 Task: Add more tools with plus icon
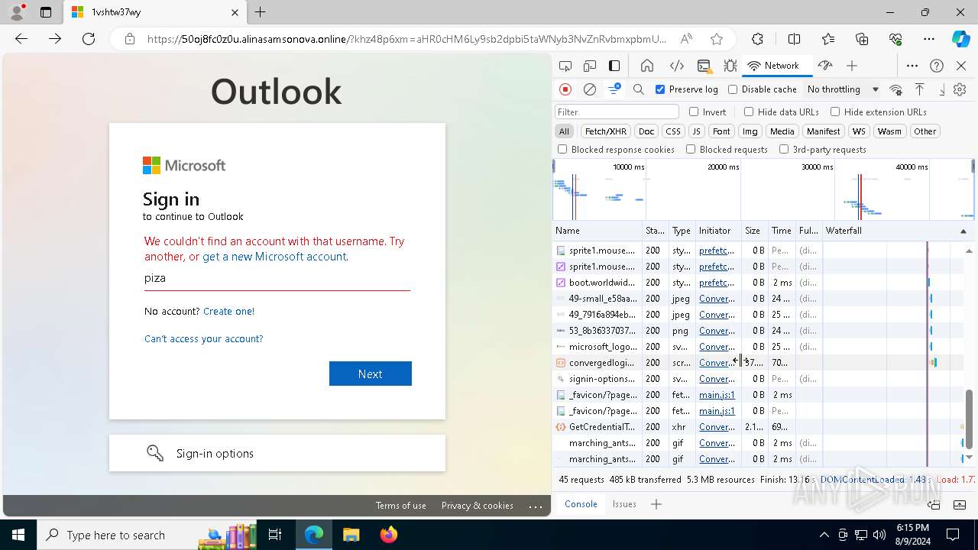tap(852, 66)
